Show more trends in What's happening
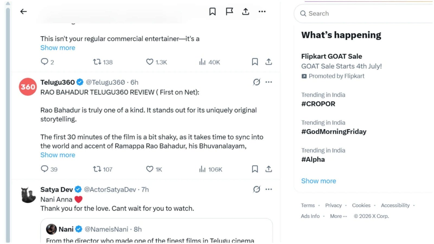434x244 pixels. (318, 181)
